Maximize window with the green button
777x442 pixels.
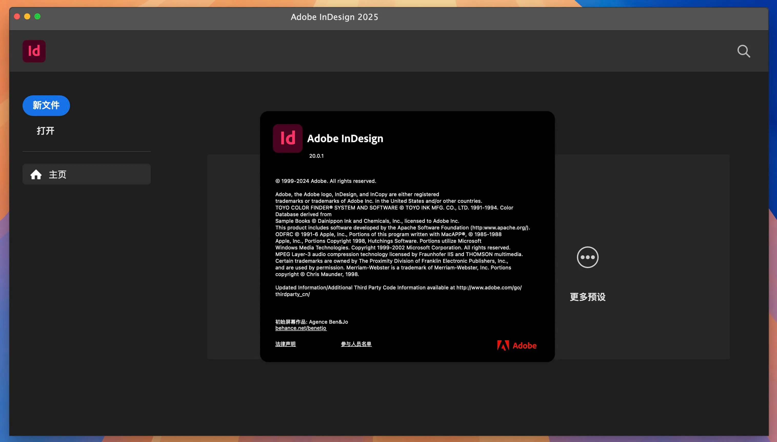[x=37, y=16]
